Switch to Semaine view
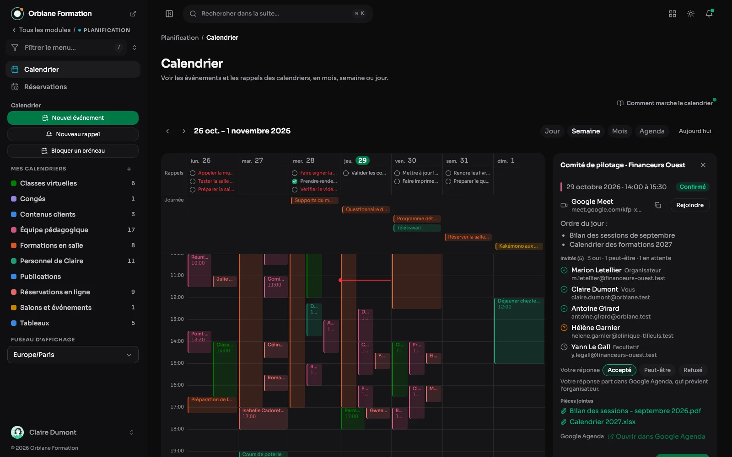Viewport: 732px width, 457px height. [x=586, y=131]
